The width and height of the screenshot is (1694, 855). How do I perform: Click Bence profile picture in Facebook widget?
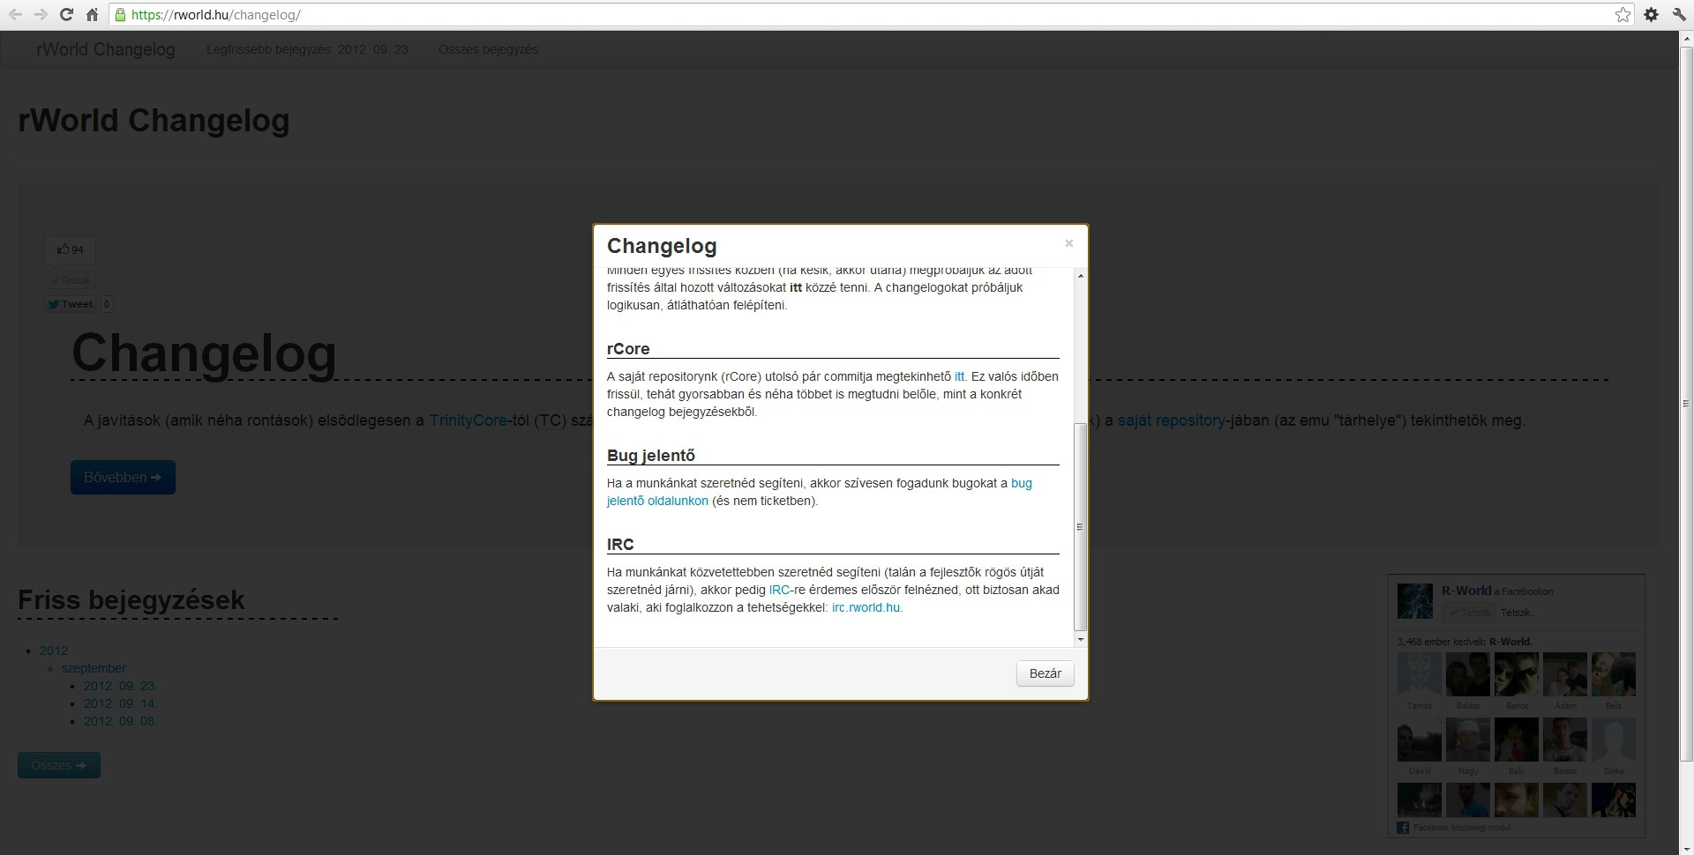point(1517,674)
